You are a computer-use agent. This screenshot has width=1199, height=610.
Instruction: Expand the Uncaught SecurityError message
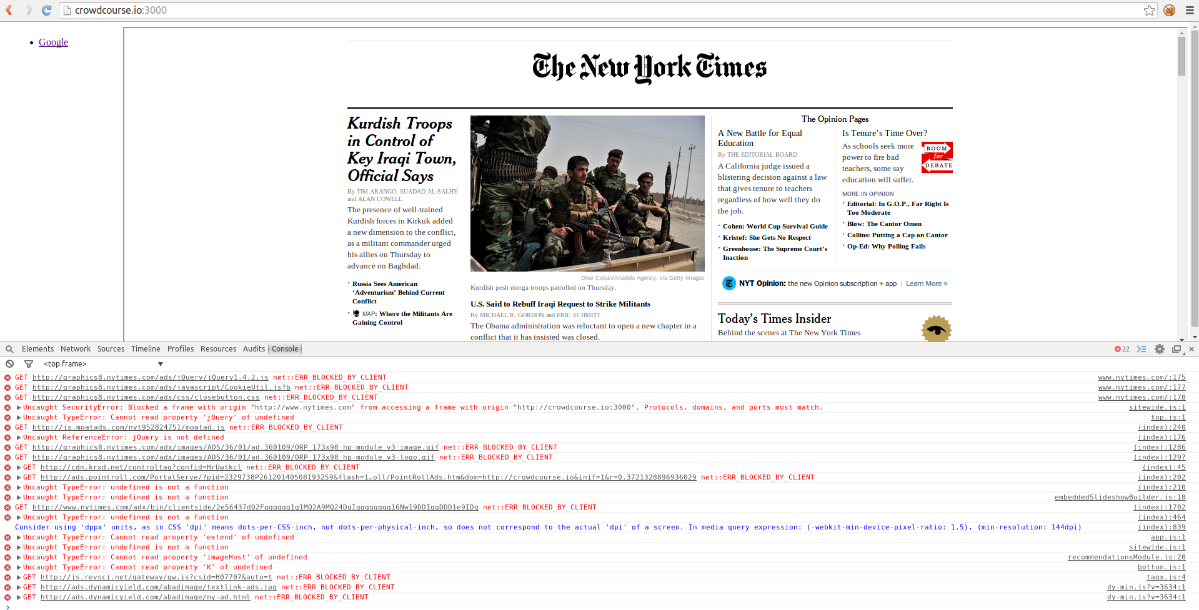pos(19,407)
